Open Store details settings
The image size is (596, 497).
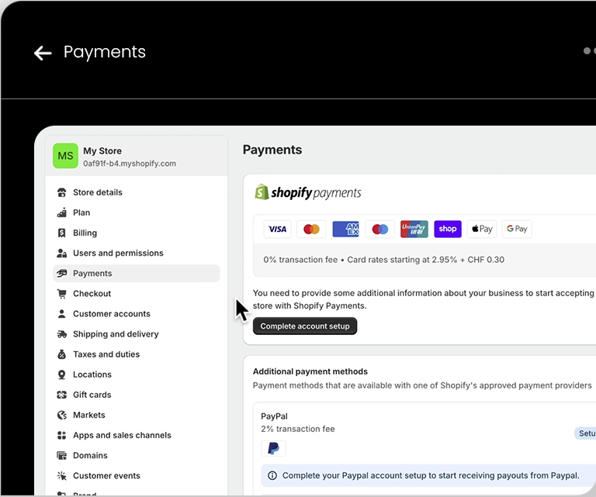click(x=136, y=192)
